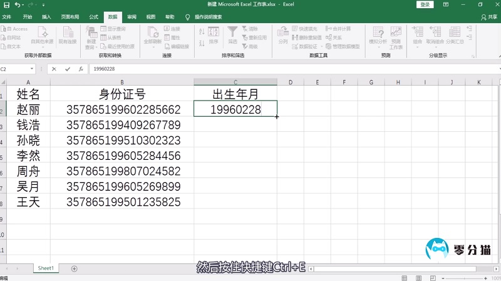Cancel entry with formula bar X button
501x281 pixels.
pyautogui.click(x=54, y=69)
